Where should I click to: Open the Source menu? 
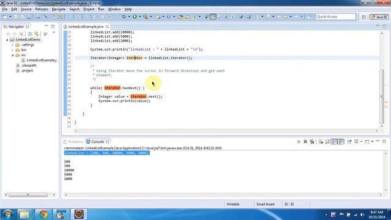tap(26, 9)
